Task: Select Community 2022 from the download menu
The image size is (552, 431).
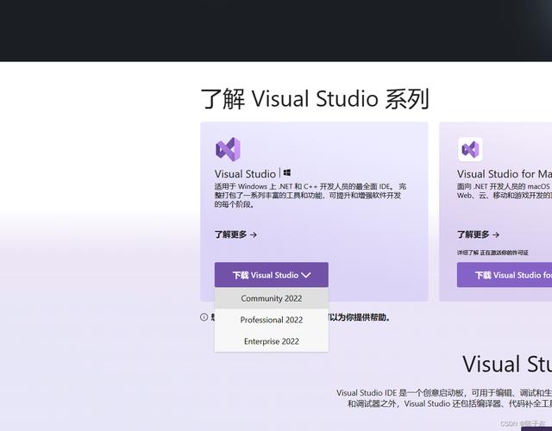Action: 272,298
